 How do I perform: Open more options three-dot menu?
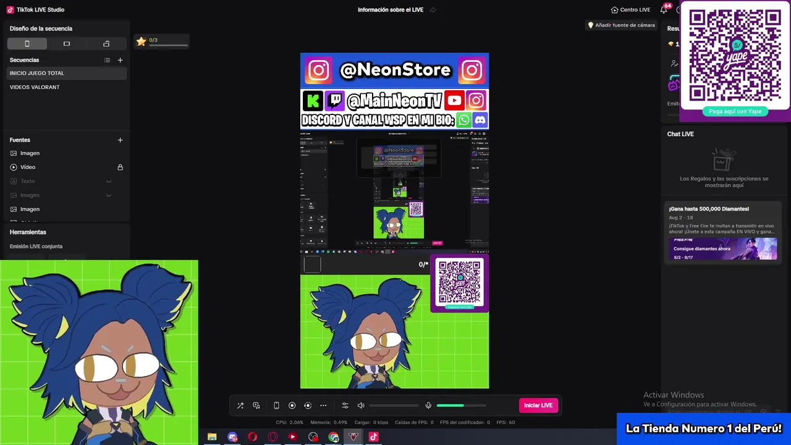pos(323,405)
